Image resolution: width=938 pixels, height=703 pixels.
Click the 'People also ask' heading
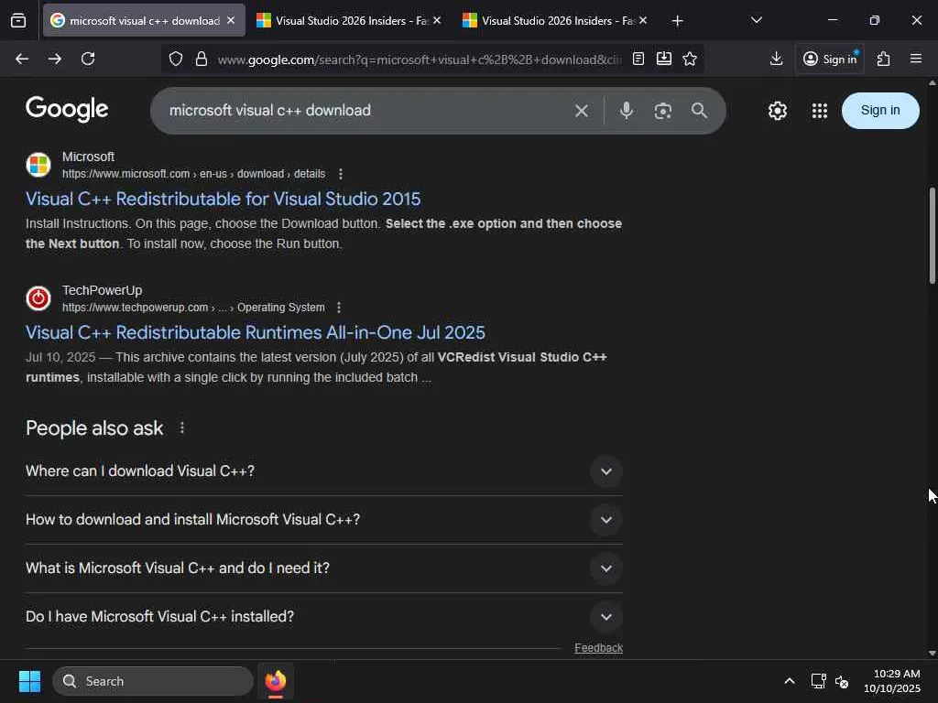[x=94, y=428]
